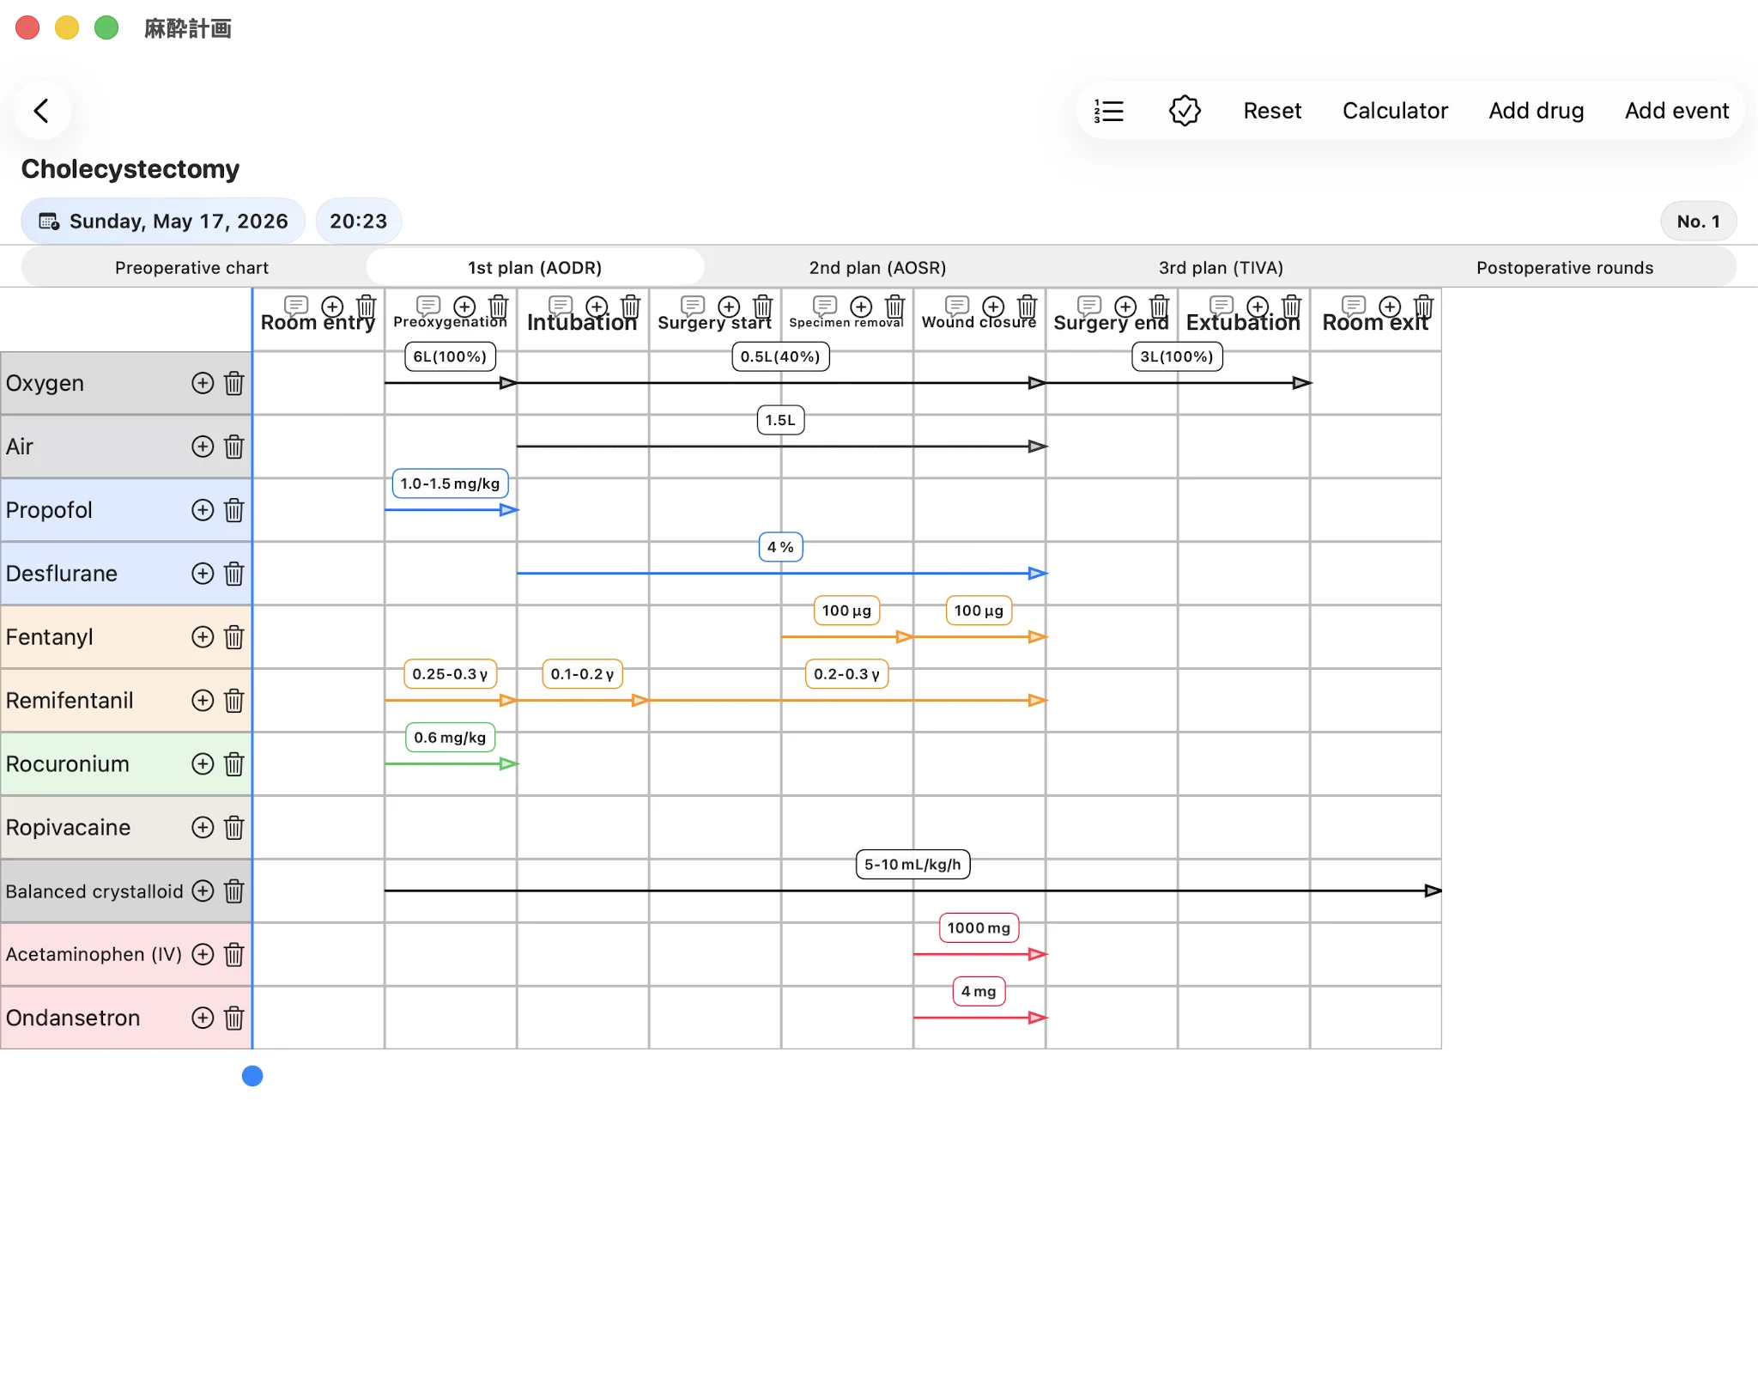
Task: Add a dose to the Oxygen row
Action: click(x=203, y=383)
